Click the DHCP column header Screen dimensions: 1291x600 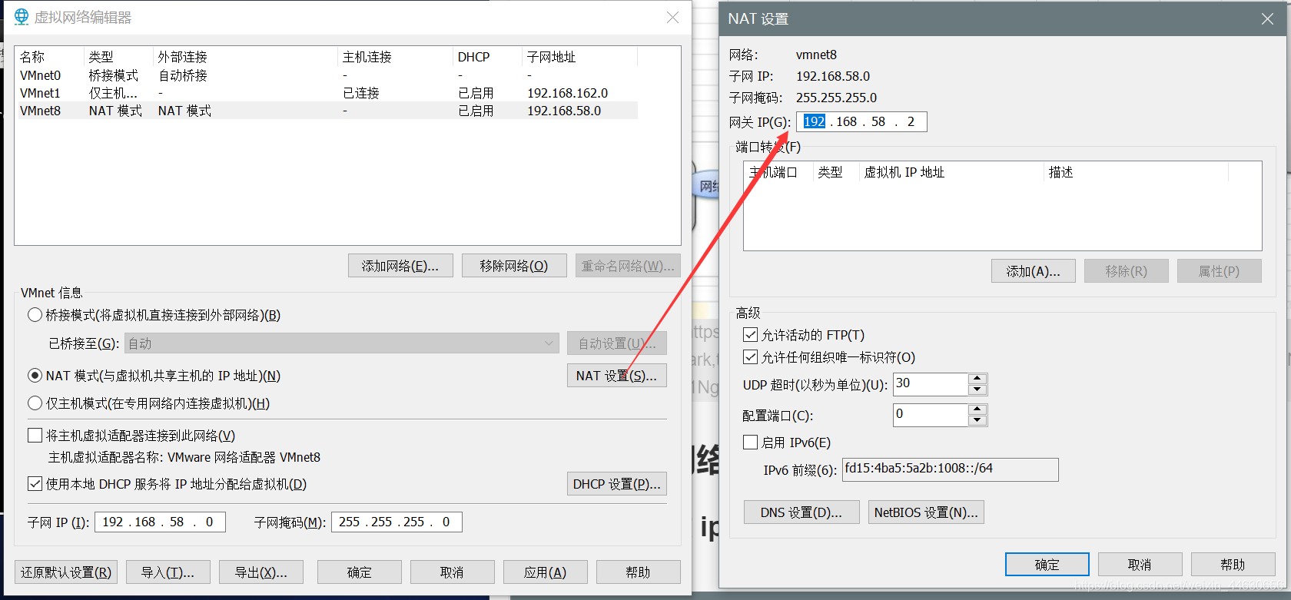point(487,57)
